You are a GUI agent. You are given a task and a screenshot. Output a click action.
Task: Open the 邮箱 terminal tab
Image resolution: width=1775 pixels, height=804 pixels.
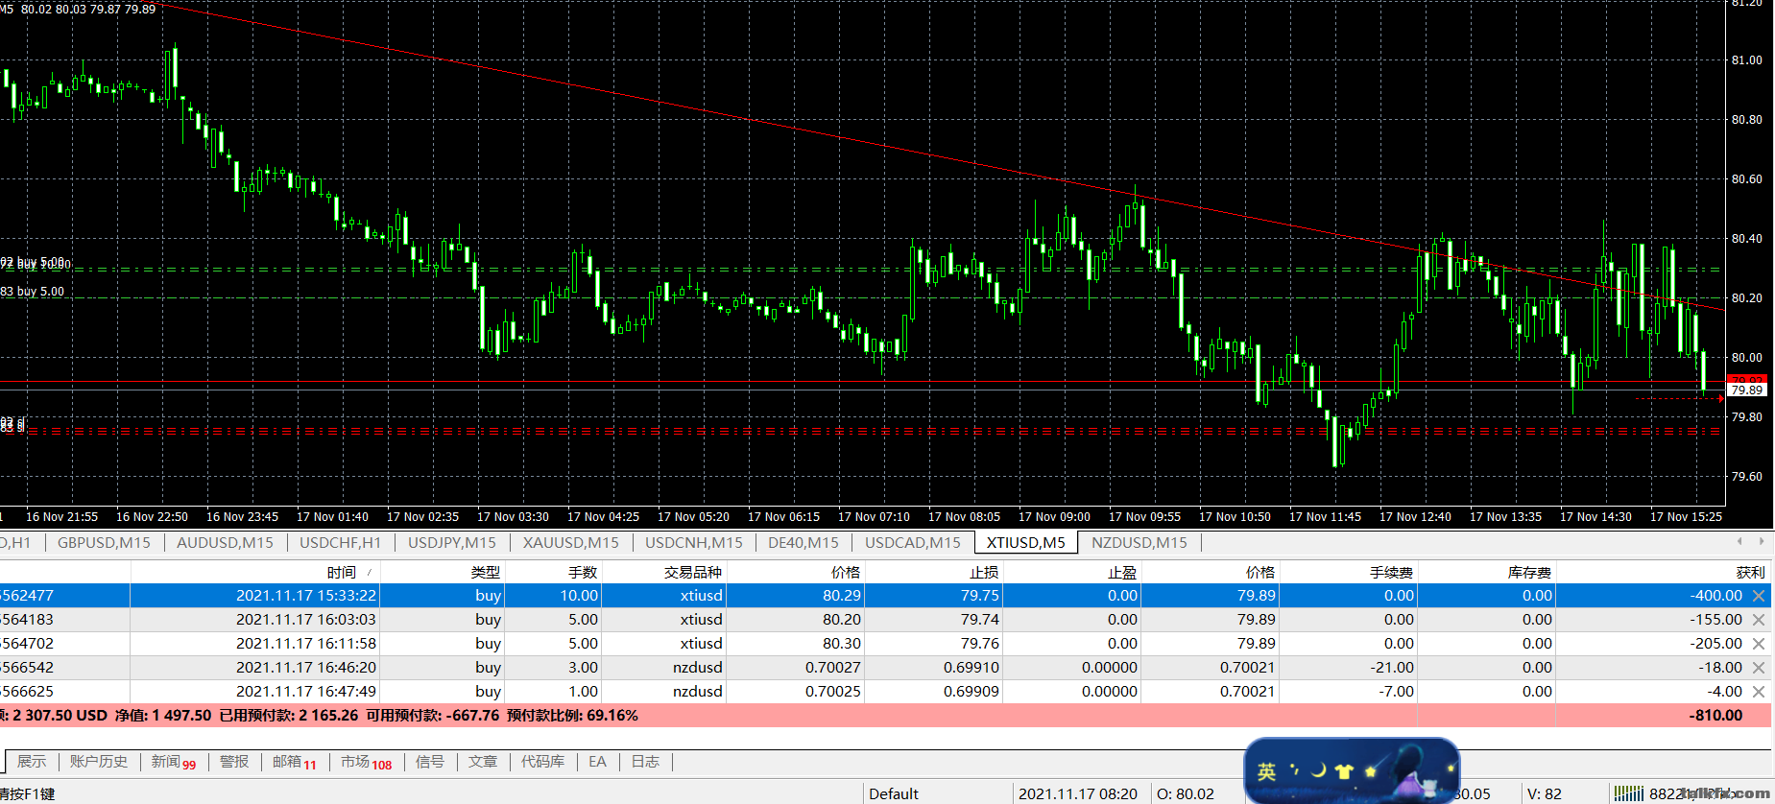pos(294,762)
